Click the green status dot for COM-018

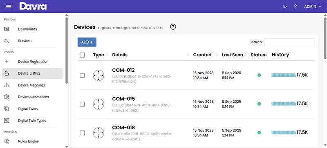pyautogui.click(x=259, y=133)
